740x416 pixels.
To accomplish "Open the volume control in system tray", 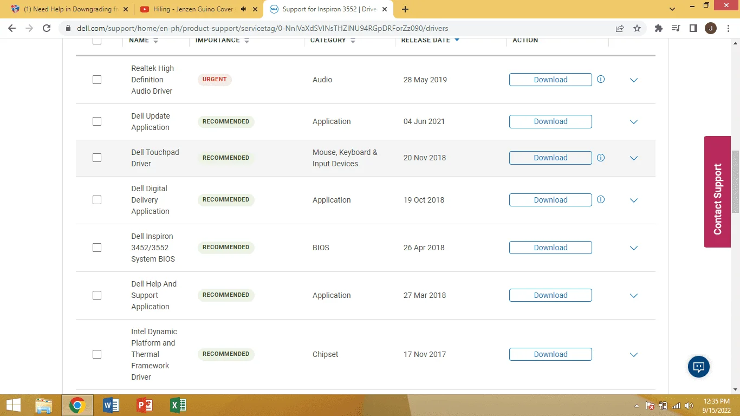I will [689, 406].
